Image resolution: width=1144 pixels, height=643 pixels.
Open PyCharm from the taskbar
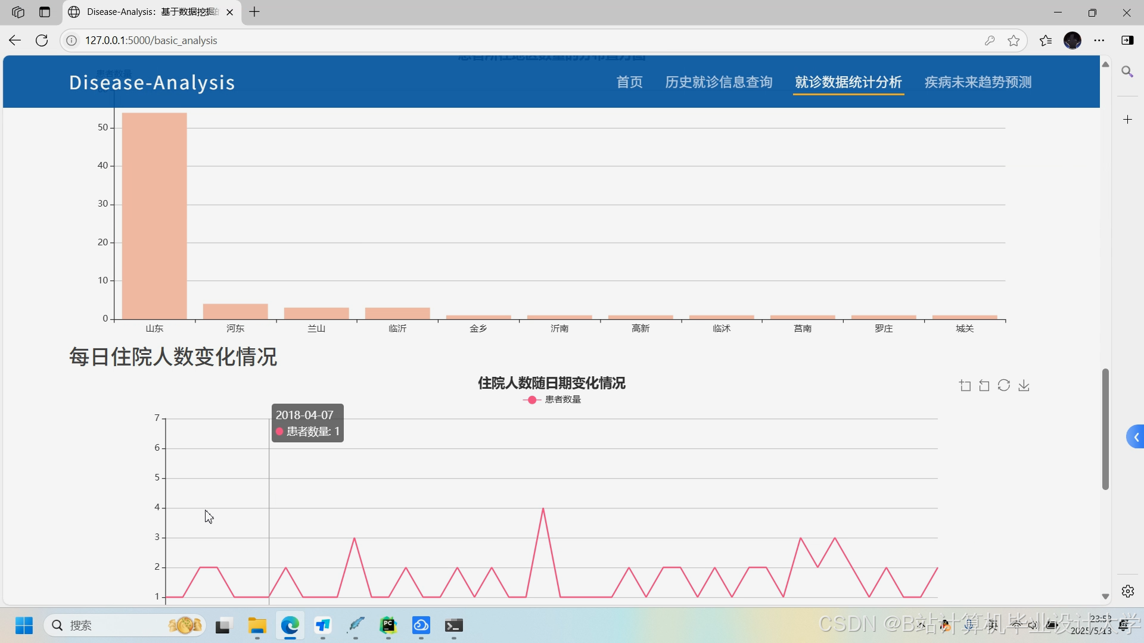click(x=389, y=626)
